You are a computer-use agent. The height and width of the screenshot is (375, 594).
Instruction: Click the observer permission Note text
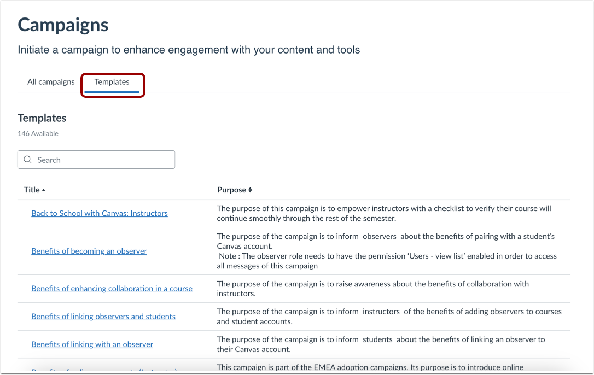point(386,261)
